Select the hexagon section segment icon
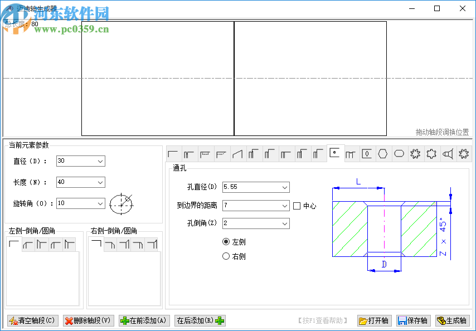Screen dimensions: 476x331 click(382, 153)
